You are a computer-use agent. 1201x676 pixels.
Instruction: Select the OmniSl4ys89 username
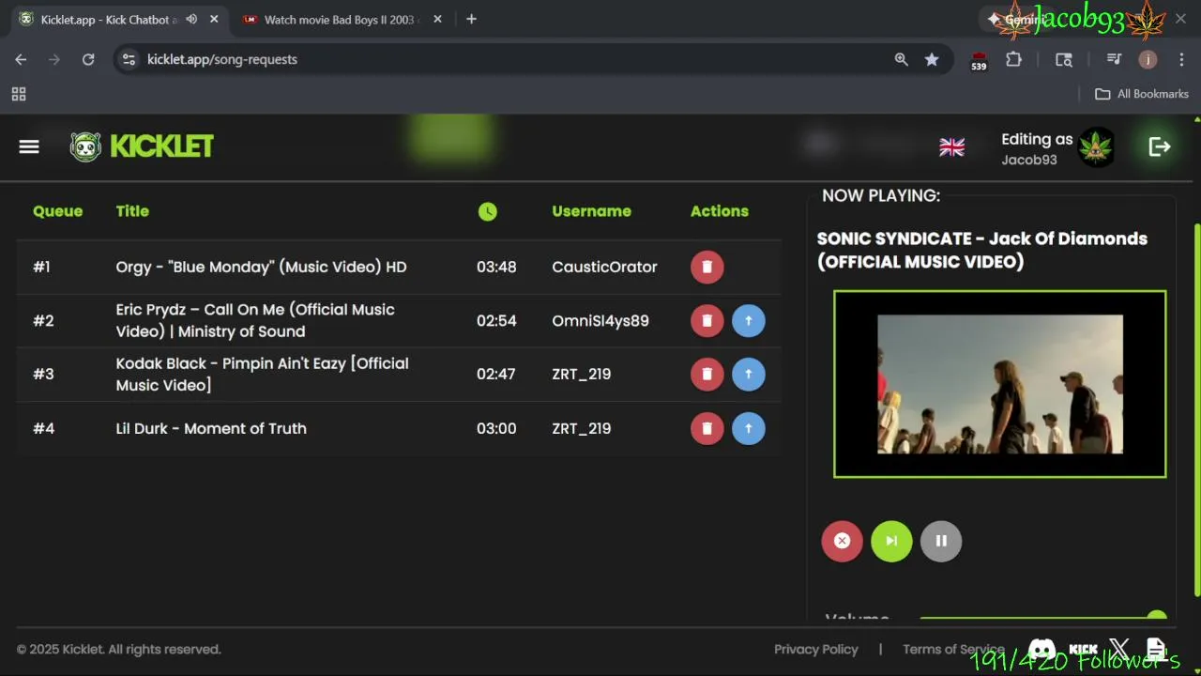pos(600,320)
